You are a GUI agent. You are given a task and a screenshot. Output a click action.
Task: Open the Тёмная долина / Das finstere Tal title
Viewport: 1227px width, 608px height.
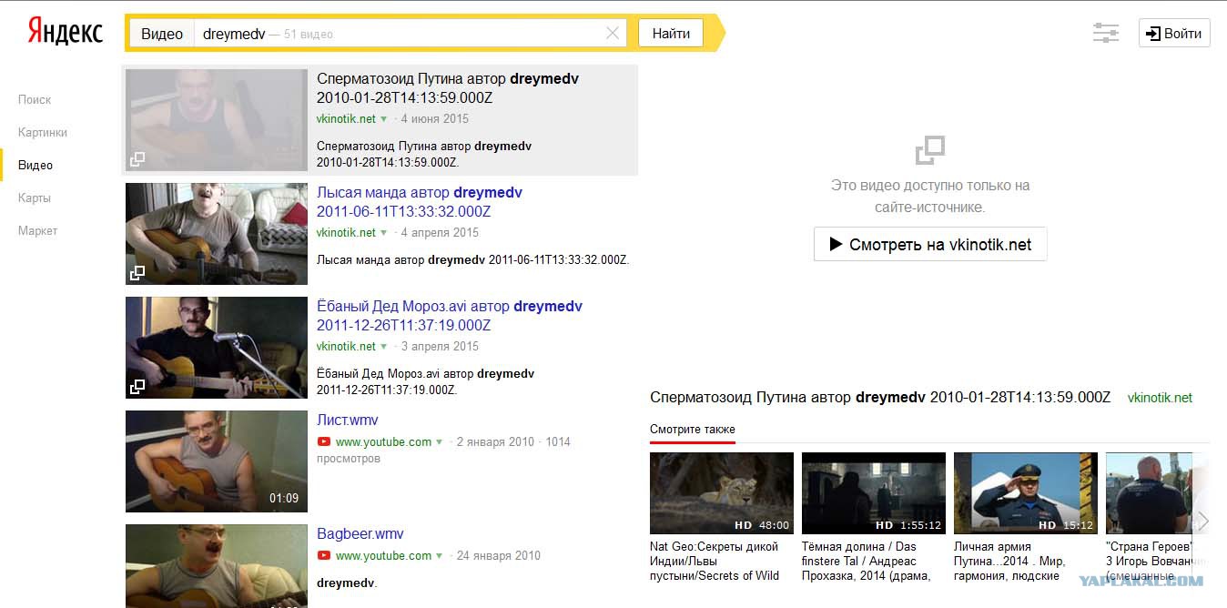pos(867,561)
